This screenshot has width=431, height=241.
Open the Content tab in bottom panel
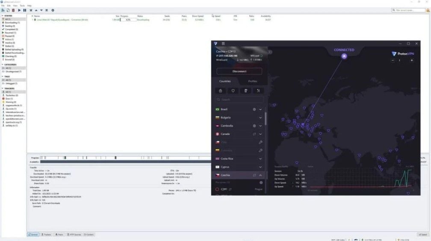[89, 235]
